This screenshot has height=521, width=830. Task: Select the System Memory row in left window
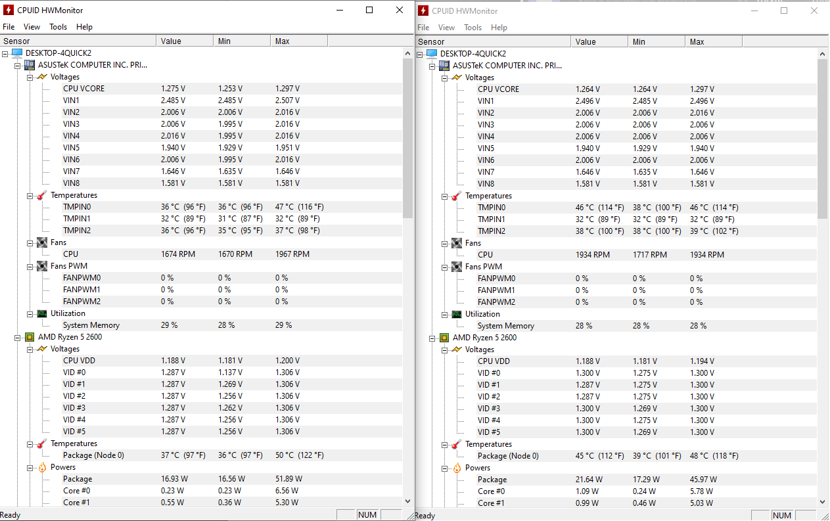pyautogui.click(x=232, y=325)
